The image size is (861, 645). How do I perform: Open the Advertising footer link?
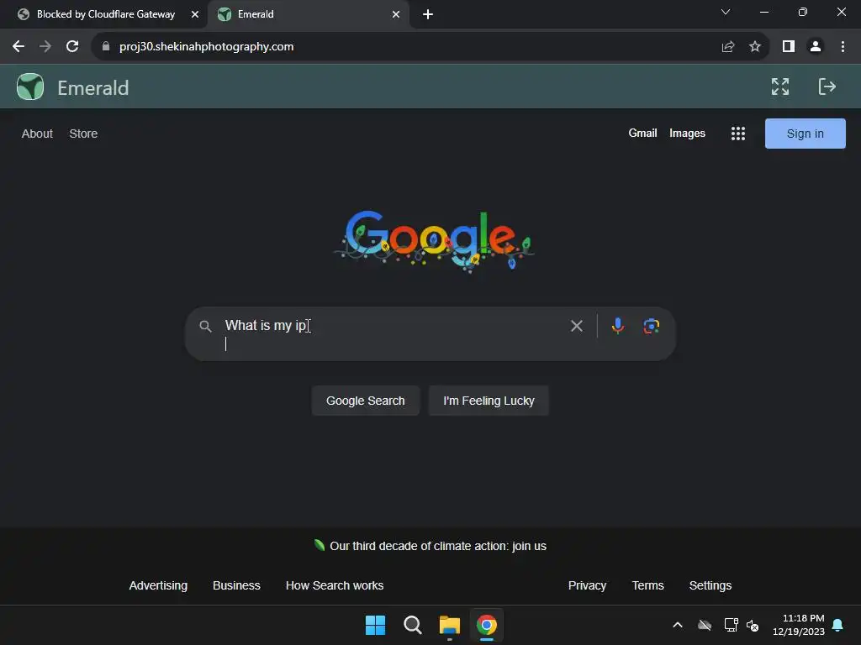tap(158, 585)
